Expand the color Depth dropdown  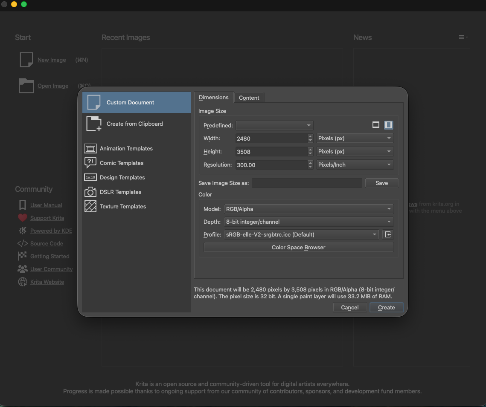(308, 222)
